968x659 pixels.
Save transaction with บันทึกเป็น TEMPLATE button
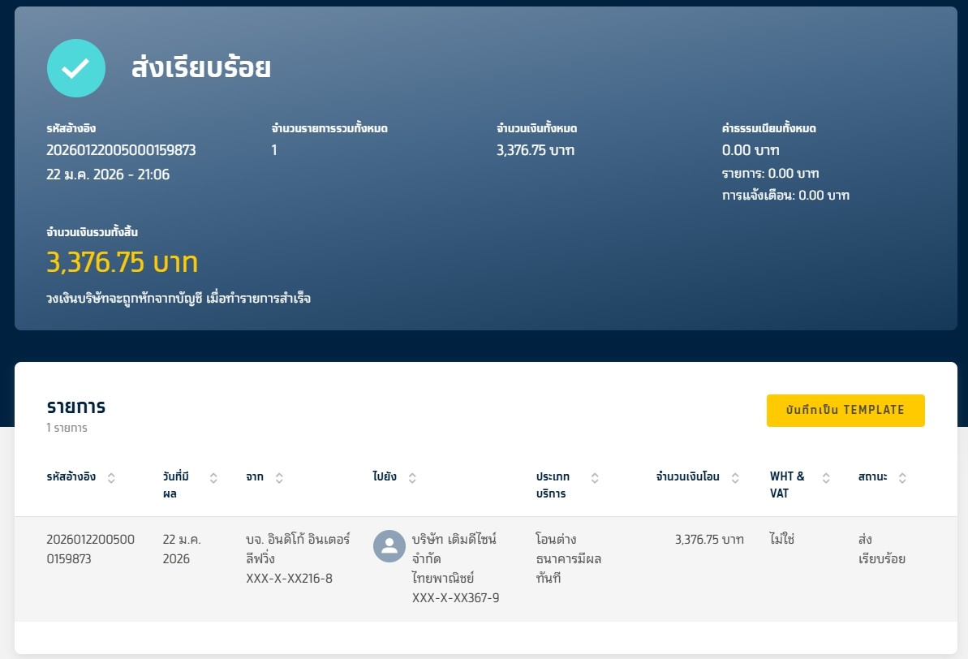point(845,411)
